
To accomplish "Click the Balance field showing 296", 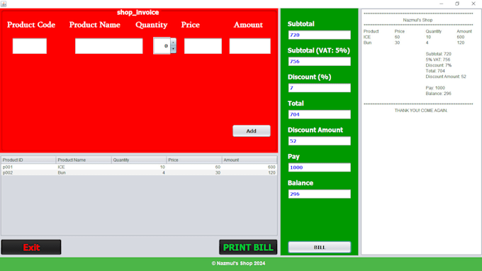I will tap(320, 194).
